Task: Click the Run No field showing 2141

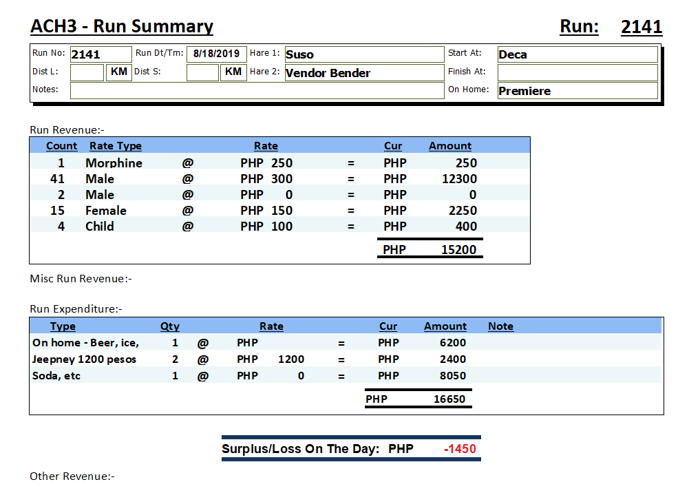Action: click(x=100, y=54)
